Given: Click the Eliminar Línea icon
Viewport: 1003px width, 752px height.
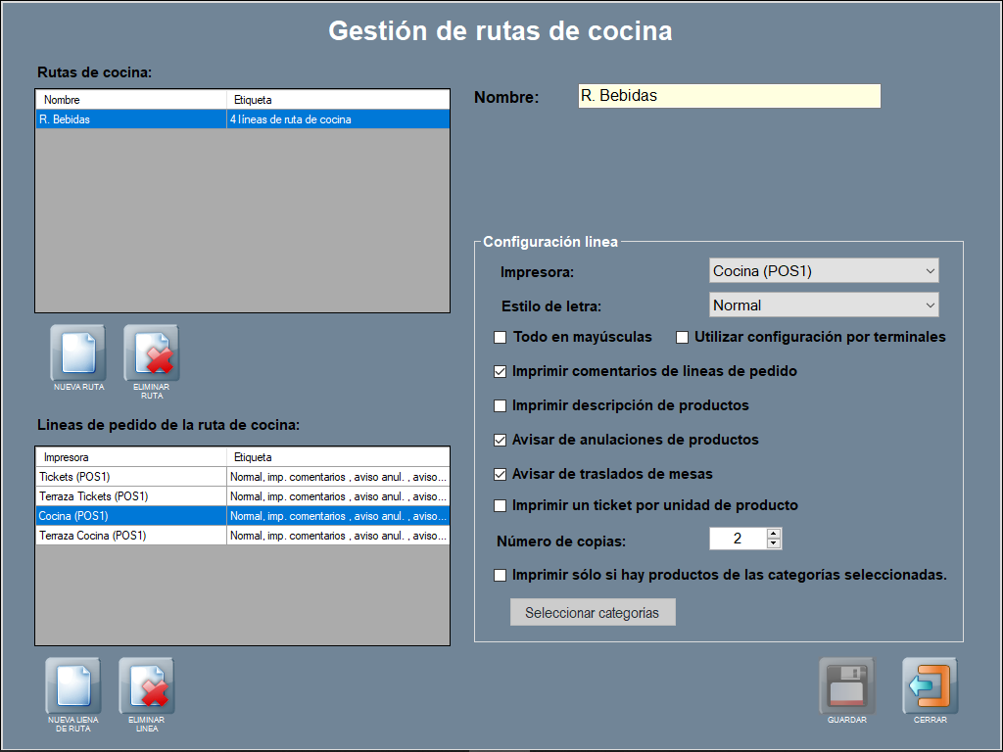Looking at the screenshot, I should [x=146, y=685].
